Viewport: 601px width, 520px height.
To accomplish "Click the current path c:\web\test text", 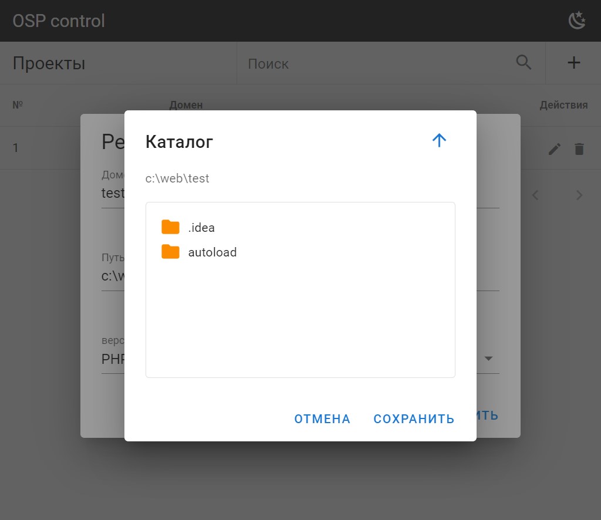I will (x=177, y=178).
